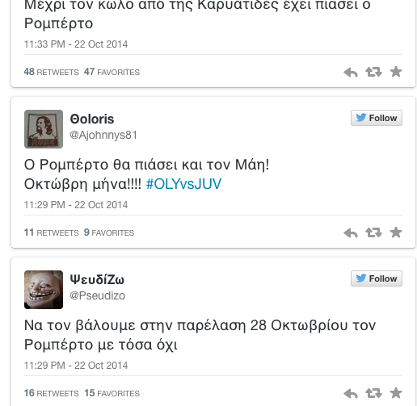The image size is (417, 406).
Task: Retweet the ΨευδίΖω tweet
Action: click(x=373, y=393)
